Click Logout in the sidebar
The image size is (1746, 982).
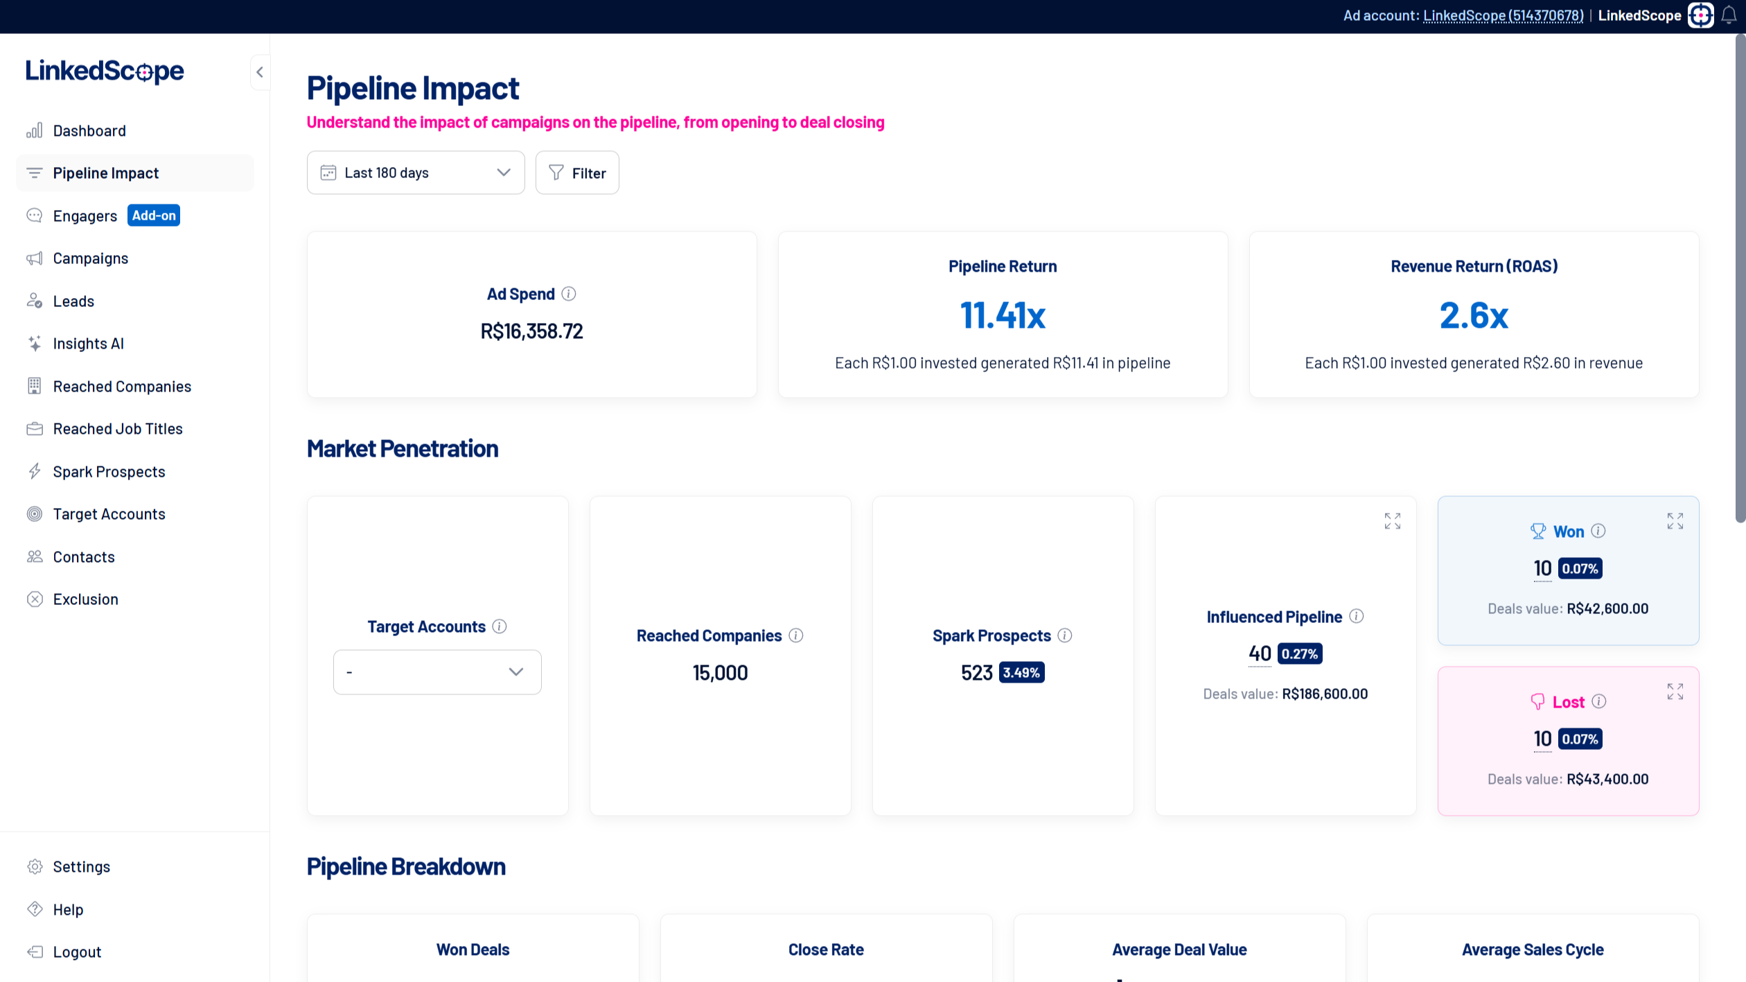tap(134, 952)
